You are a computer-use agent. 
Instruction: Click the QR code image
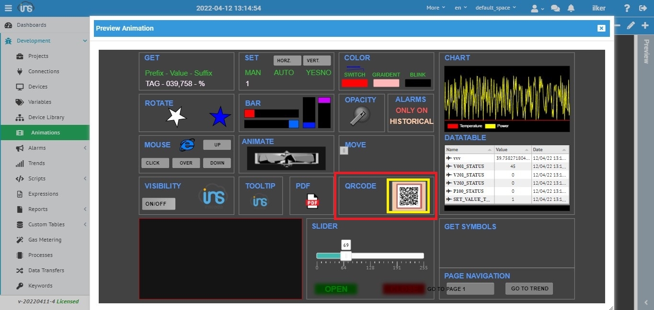coord(409,196)
